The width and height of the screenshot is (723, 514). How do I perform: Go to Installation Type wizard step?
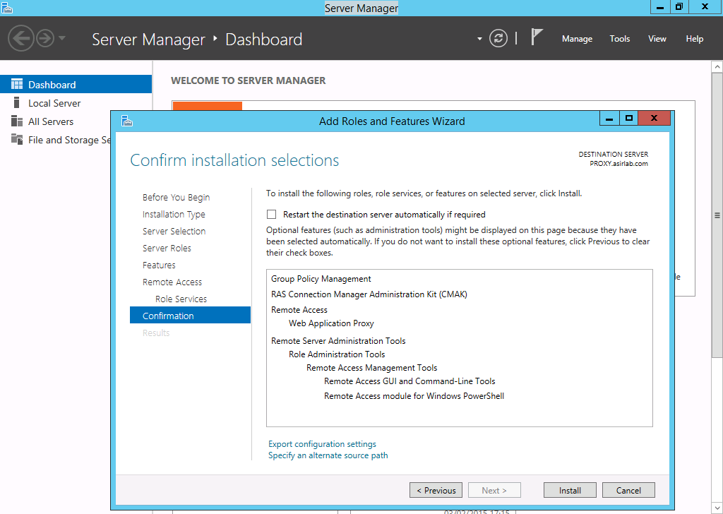174,215
